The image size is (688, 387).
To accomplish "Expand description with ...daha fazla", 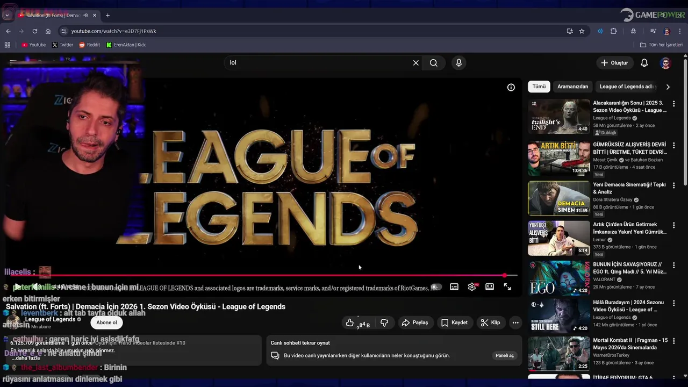I will pos(26,358).
